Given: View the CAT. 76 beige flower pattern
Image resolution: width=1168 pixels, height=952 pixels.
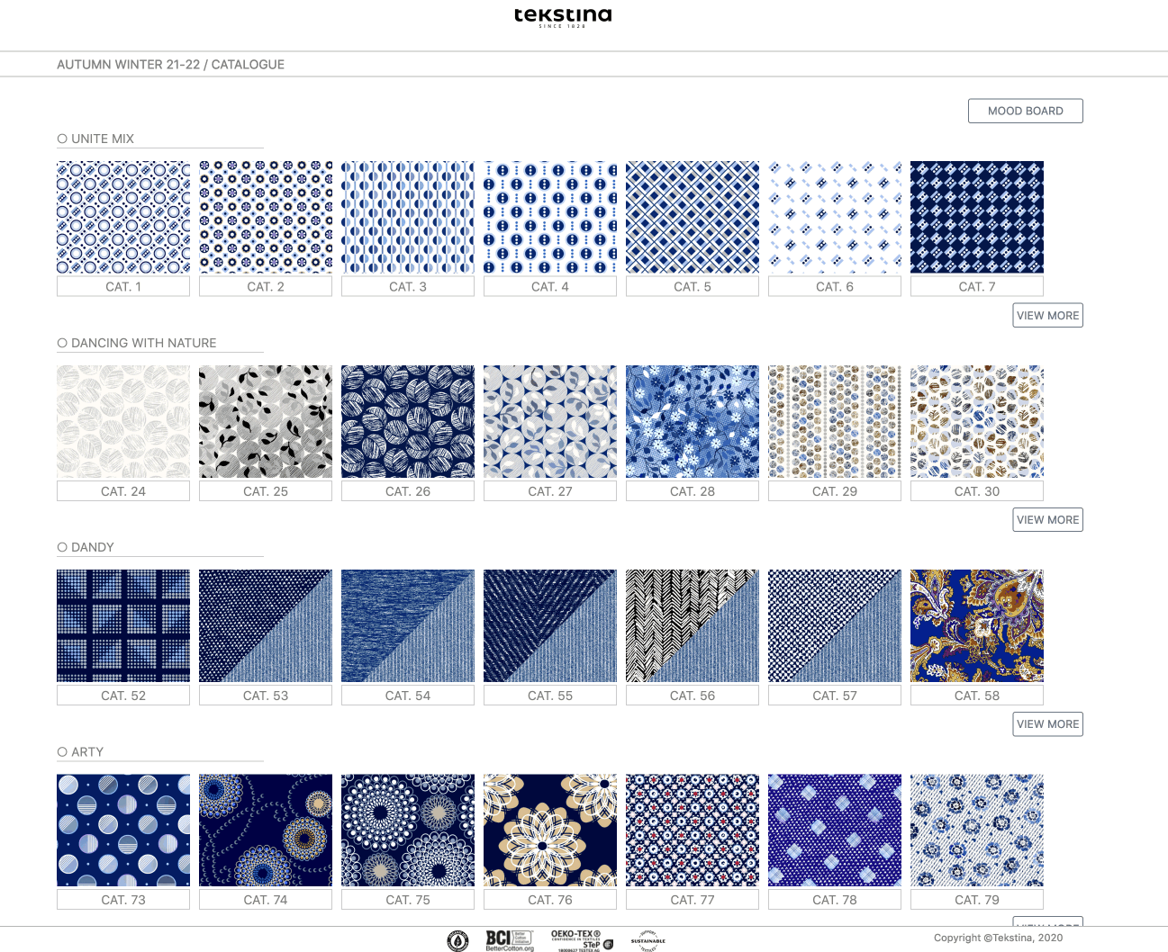Looking at the screenshot, I should (549, 830).
